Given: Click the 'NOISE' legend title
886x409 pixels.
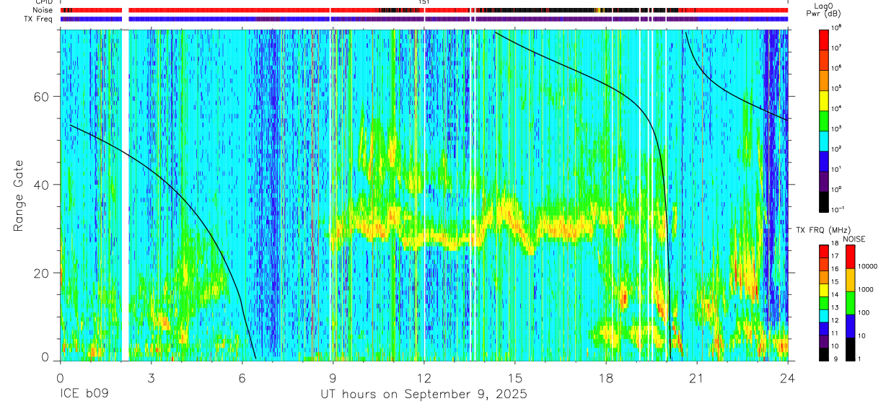Looking at the screenshot, I should pyautogui.click(x=854, y=238).
